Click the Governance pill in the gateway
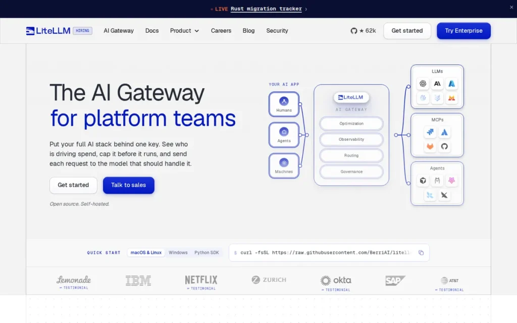The image size is (517, 323). pyautogui.click(x=351, y=172)
